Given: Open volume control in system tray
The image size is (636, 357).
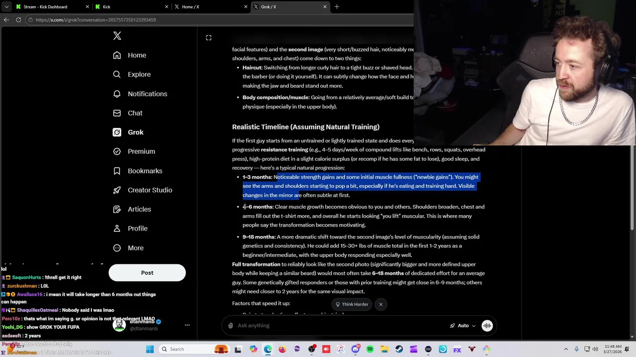Looking at the screenshot, I should (595, 349).
